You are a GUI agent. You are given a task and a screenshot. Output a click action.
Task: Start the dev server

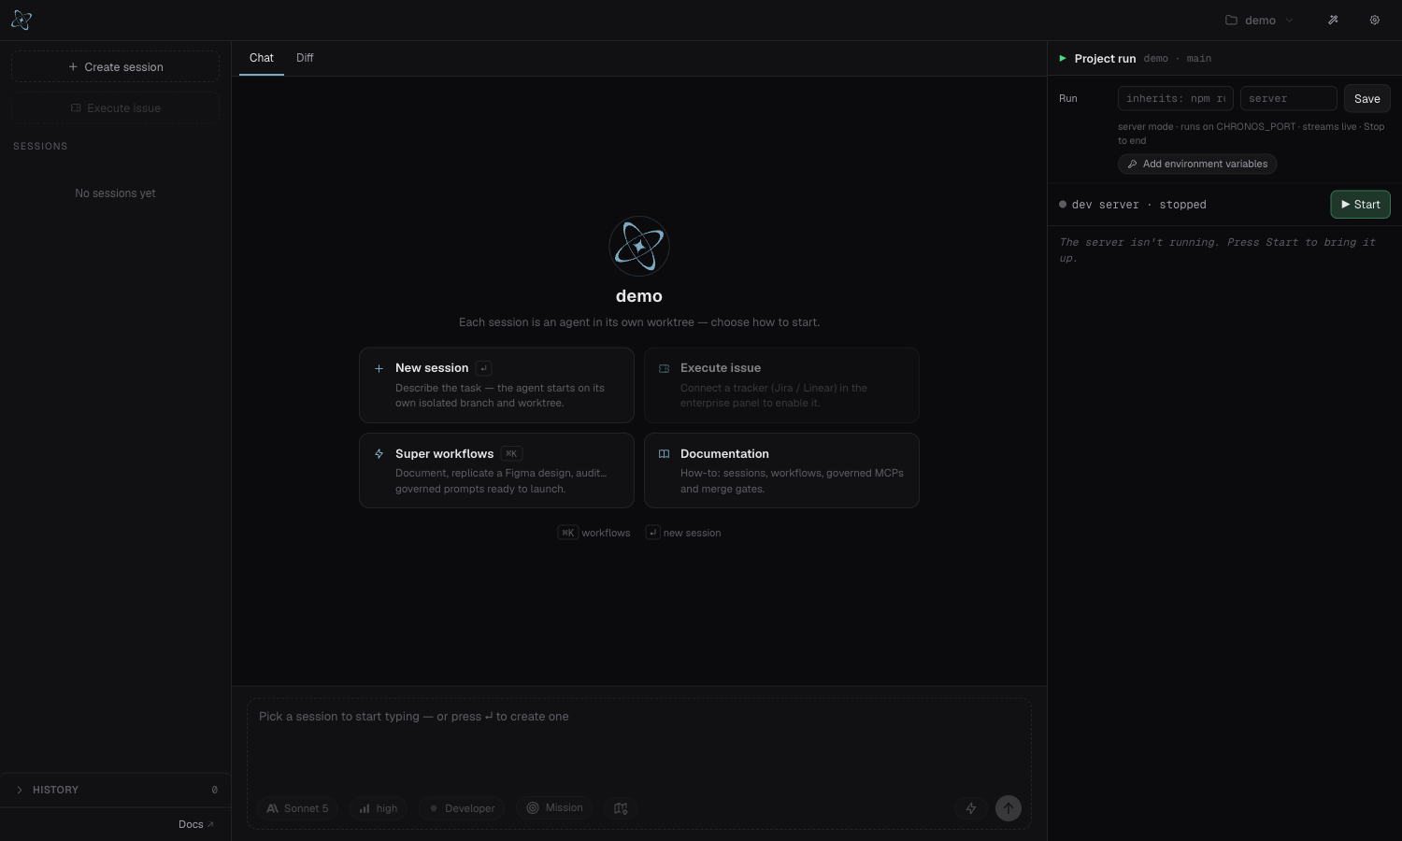[x=1361, y=205]
